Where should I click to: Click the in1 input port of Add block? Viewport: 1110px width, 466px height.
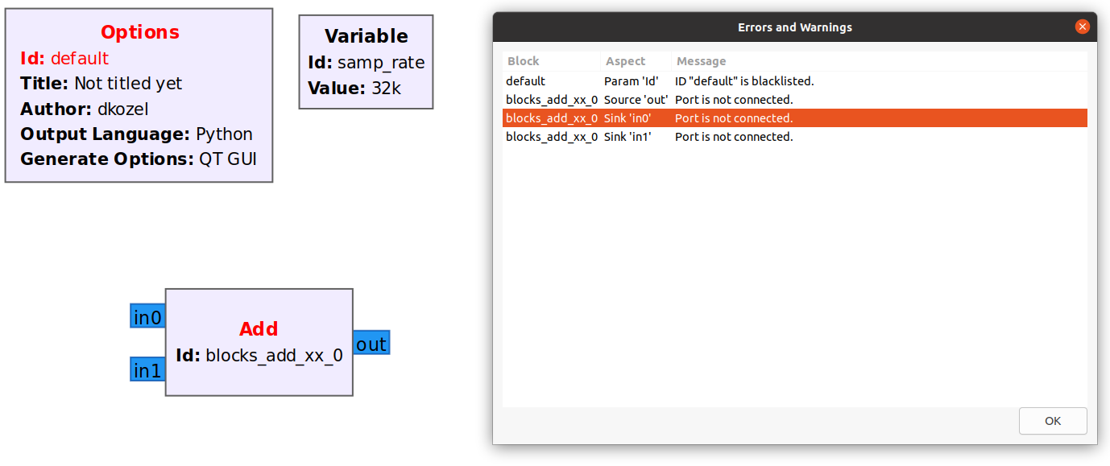[147, 369]
